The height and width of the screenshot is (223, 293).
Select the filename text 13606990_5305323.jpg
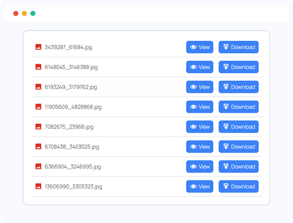[73, 186]
